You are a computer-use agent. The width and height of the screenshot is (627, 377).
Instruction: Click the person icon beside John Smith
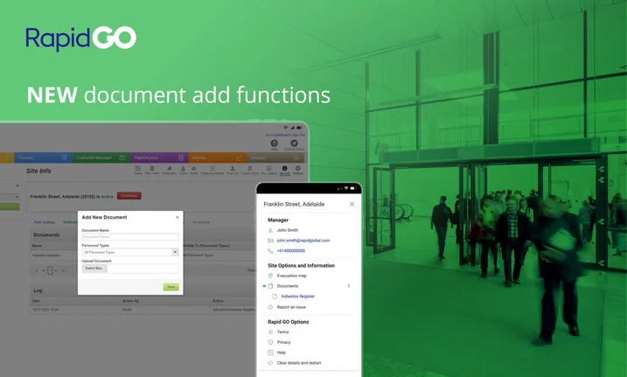(x=270, y=230)
